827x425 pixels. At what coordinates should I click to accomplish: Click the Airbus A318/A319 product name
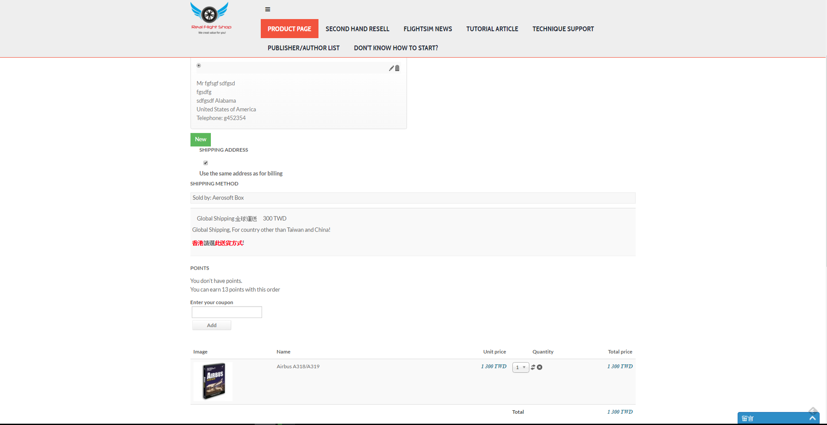click(298, 366)
